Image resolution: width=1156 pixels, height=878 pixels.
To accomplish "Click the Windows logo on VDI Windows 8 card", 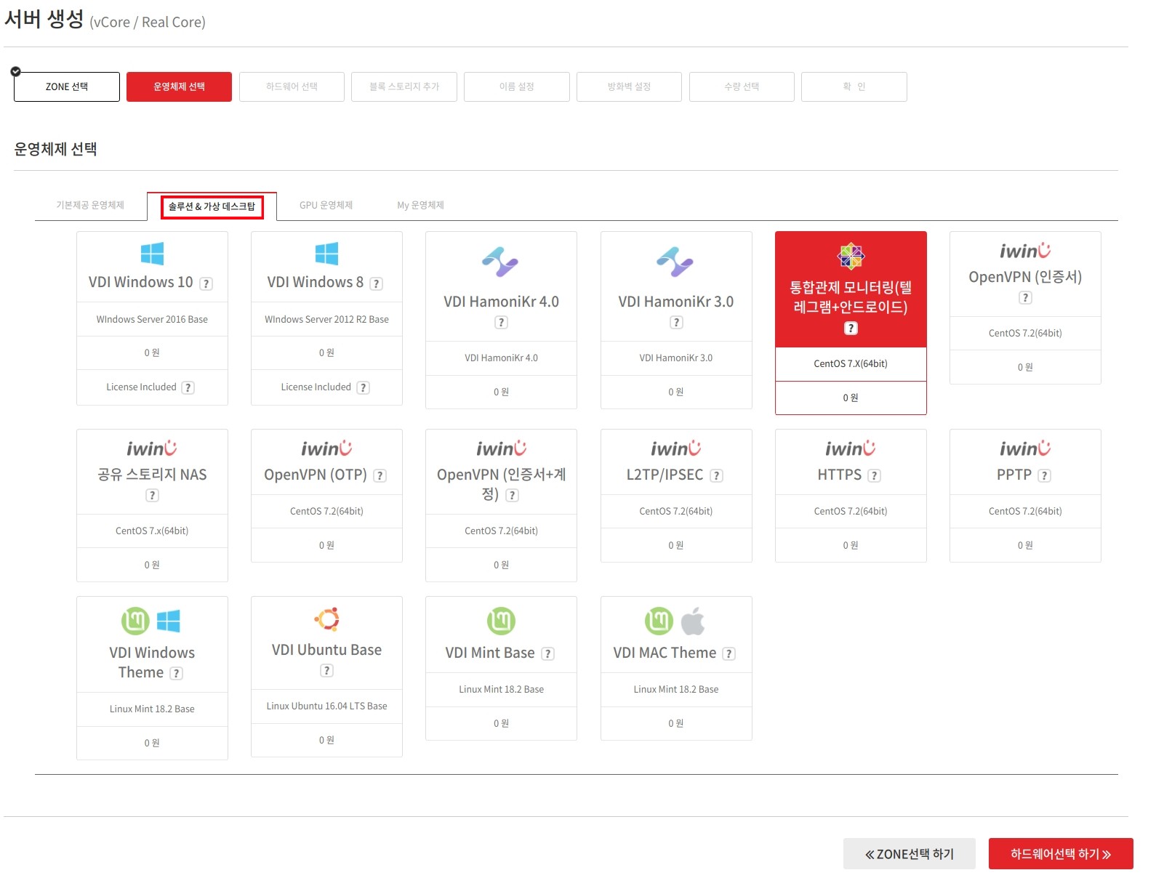I will point(326,254).
